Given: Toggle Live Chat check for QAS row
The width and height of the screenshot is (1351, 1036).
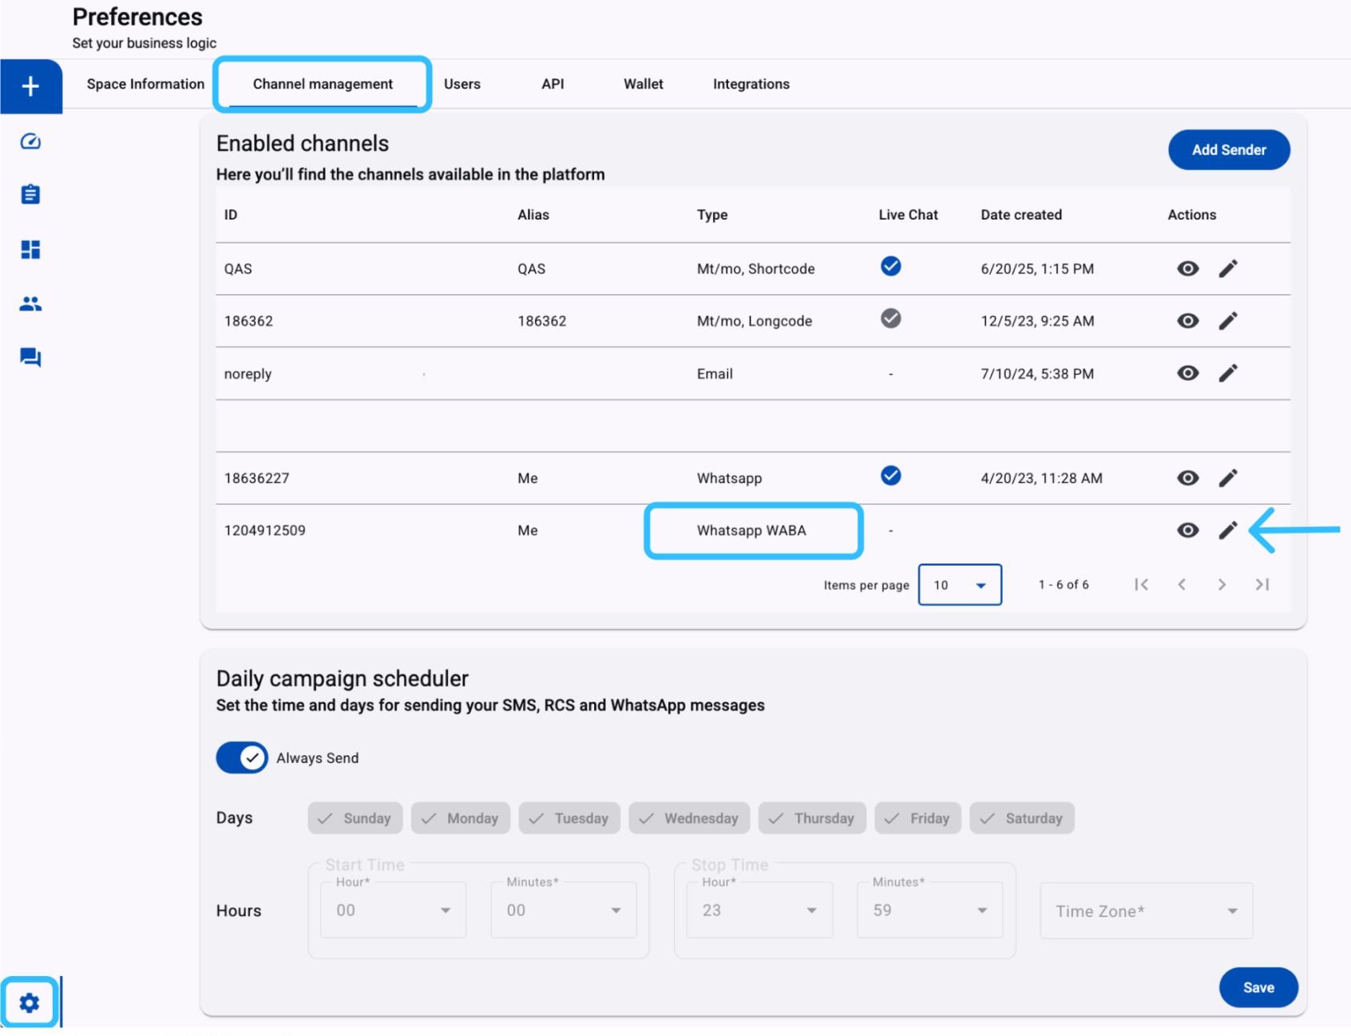Looking at the screenshot, I should 891,267.
